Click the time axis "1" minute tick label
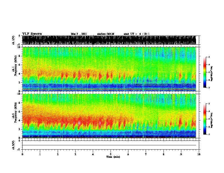This screenshot has width=224, height=173. (40, 154)
